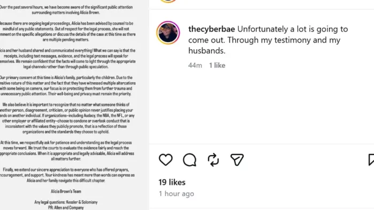Screen dimensions: 374x210
Task: Open comments via speech bubble icon
Action: click(x=190, y=160)
